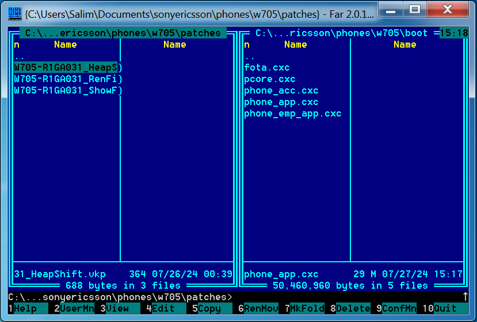Click the 1 Help key bar button
Image resolution: width=477 pixels, height=322 pixels.
point(28,309)
